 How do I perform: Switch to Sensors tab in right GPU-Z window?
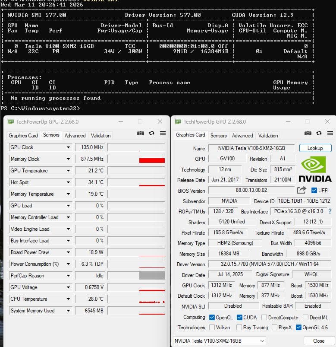pyautogui.click(x=219, y=135)
